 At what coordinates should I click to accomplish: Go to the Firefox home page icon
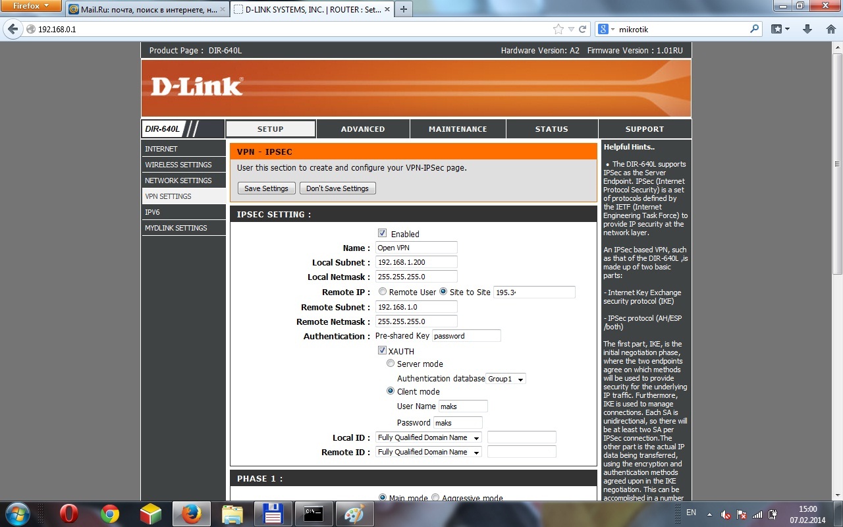[830, 29]
